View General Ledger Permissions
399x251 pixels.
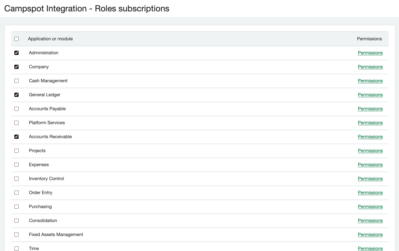[x=370, y=95]
